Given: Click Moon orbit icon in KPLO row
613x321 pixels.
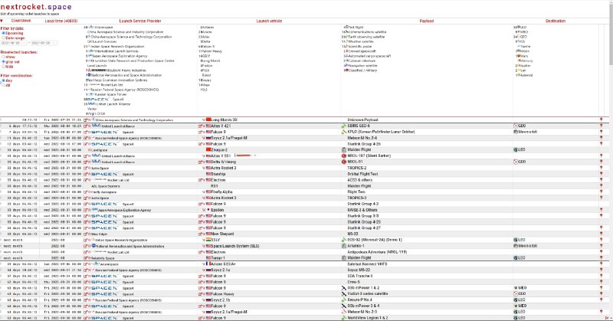Looking at the screenshot, I should tap(516, 132).
